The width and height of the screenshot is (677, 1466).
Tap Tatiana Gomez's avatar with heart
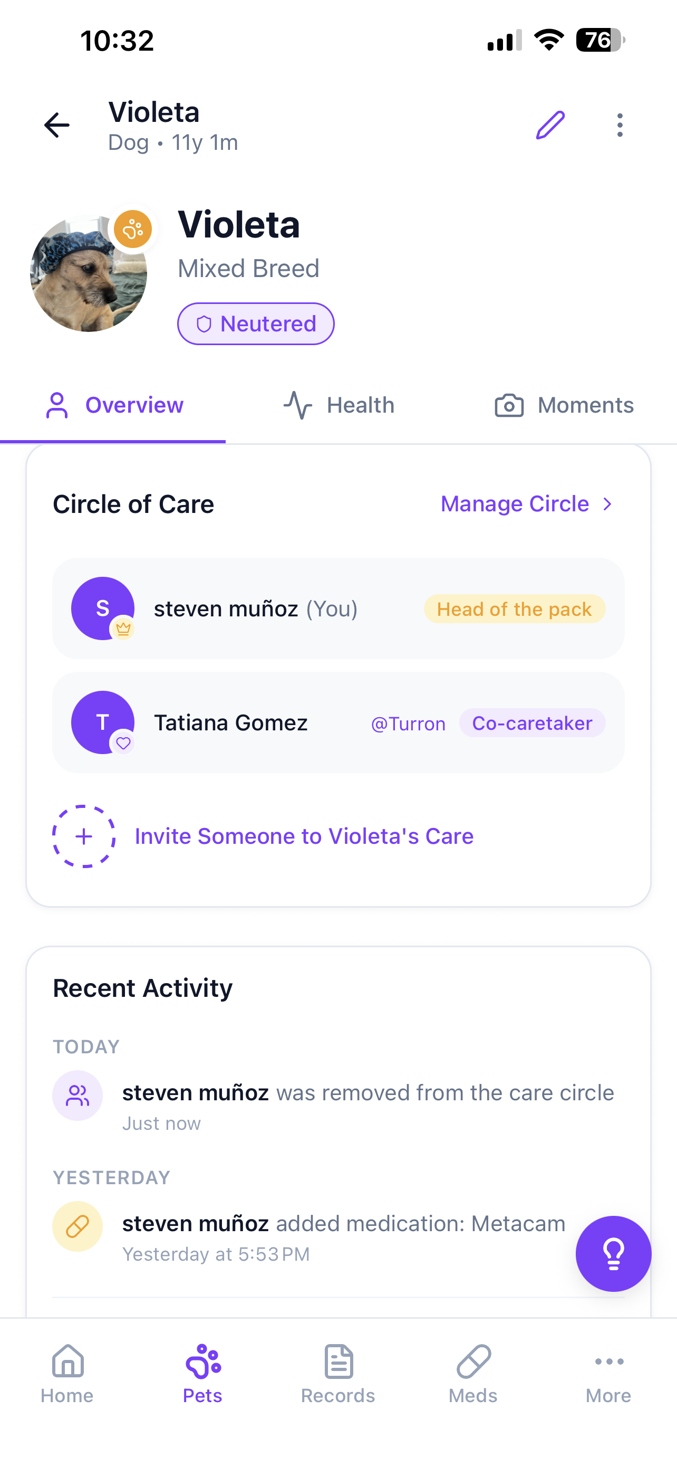103,723
